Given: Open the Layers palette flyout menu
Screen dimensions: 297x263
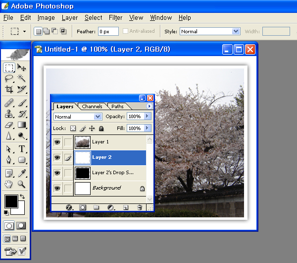Looking at the screenshot, I should (149, 106).
